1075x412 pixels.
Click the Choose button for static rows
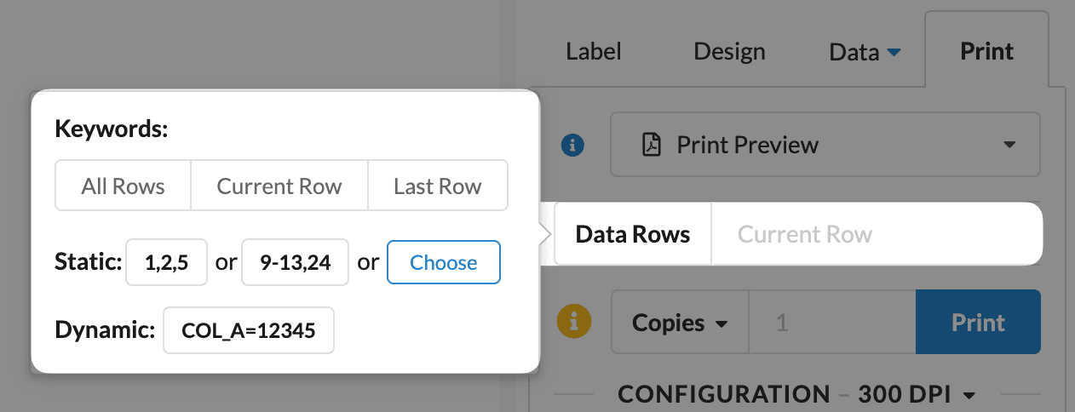click(443, 262)
